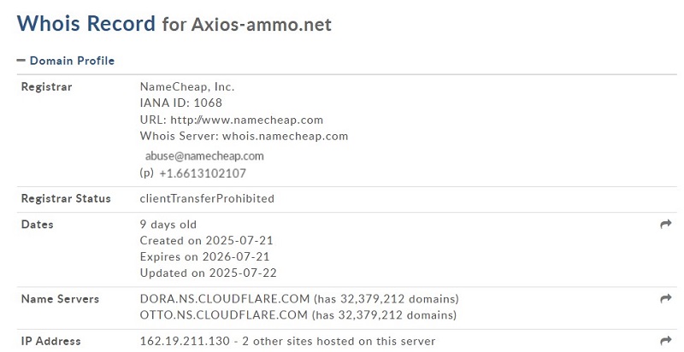
Task: Click the share arrow in Dates row
Action: [x=666, y=225]
